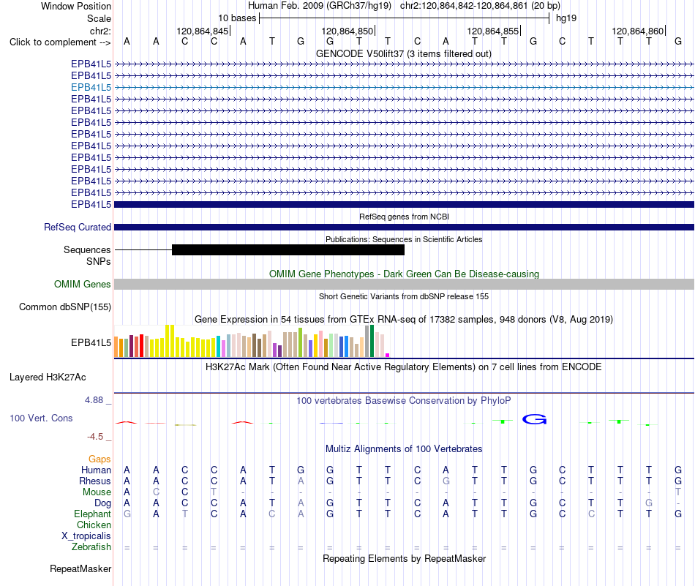Open the GTEx 'Gene Expression in 54 tissues' title
Screen dimensions: 695x586
(404, 319)
